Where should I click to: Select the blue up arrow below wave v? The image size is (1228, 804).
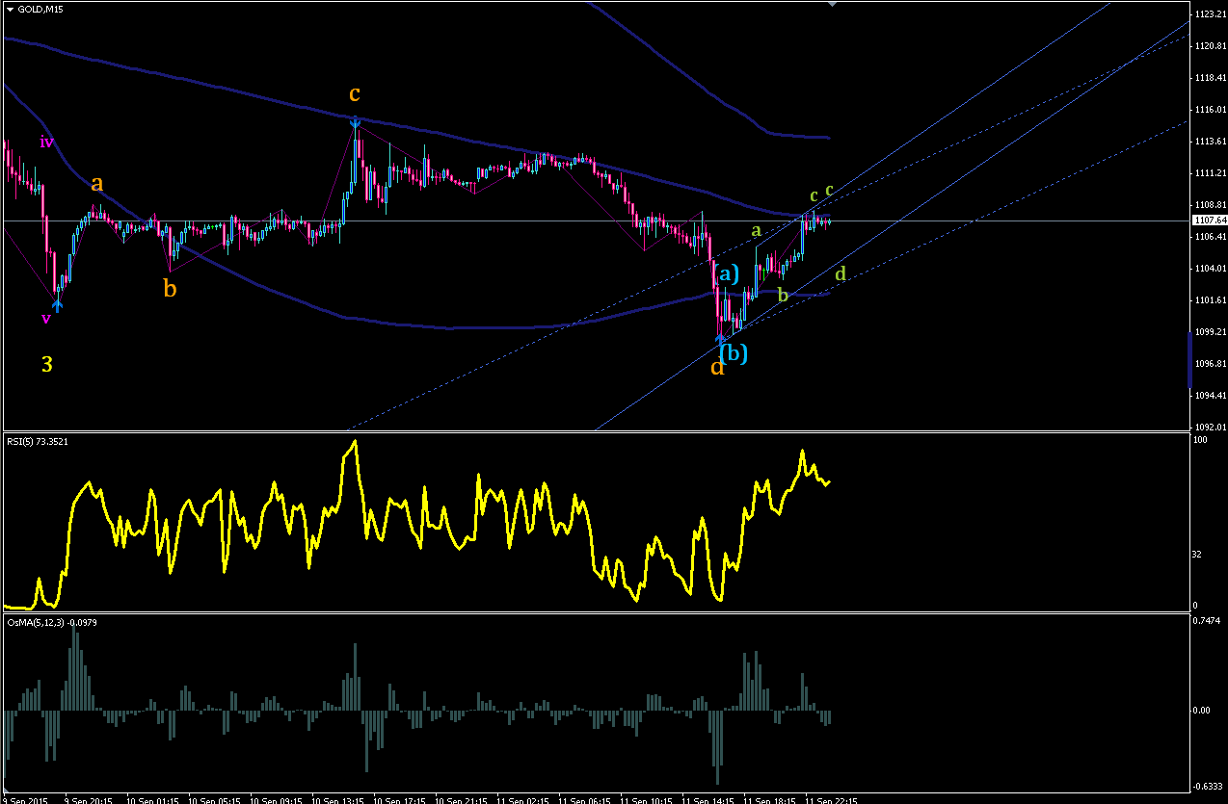58,305
